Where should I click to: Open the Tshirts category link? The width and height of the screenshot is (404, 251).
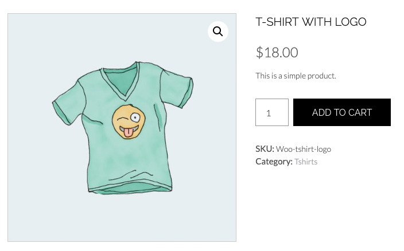[x=306, y=162]
